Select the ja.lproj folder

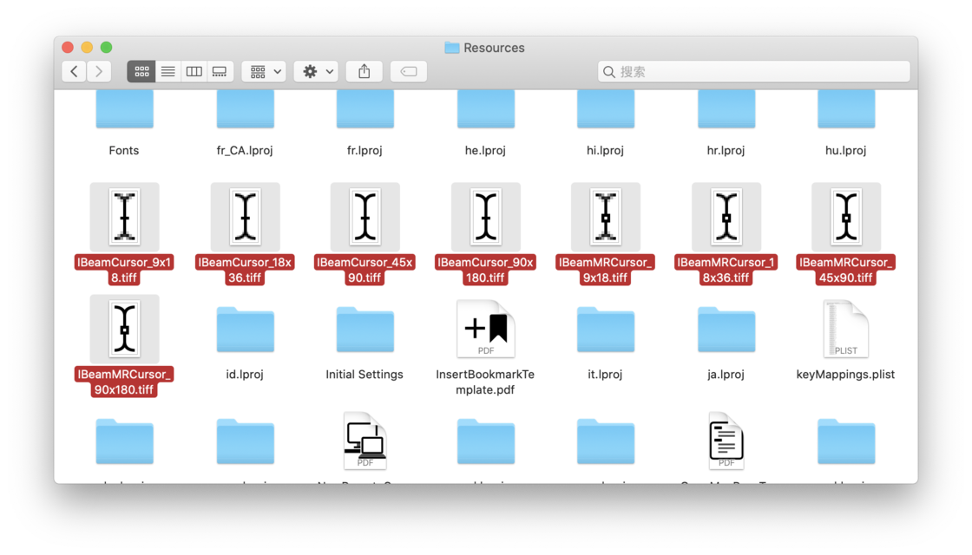click(726, 330)
